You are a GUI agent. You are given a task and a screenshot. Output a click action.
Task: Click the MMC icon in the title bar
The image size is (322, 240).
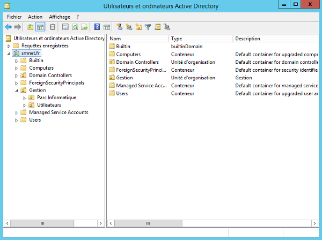[x=7, y=6]
